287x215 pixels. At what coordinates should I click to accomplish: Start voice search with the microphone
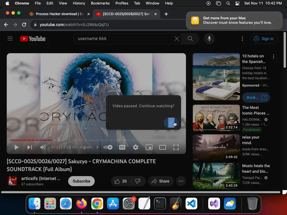[209, 39]
